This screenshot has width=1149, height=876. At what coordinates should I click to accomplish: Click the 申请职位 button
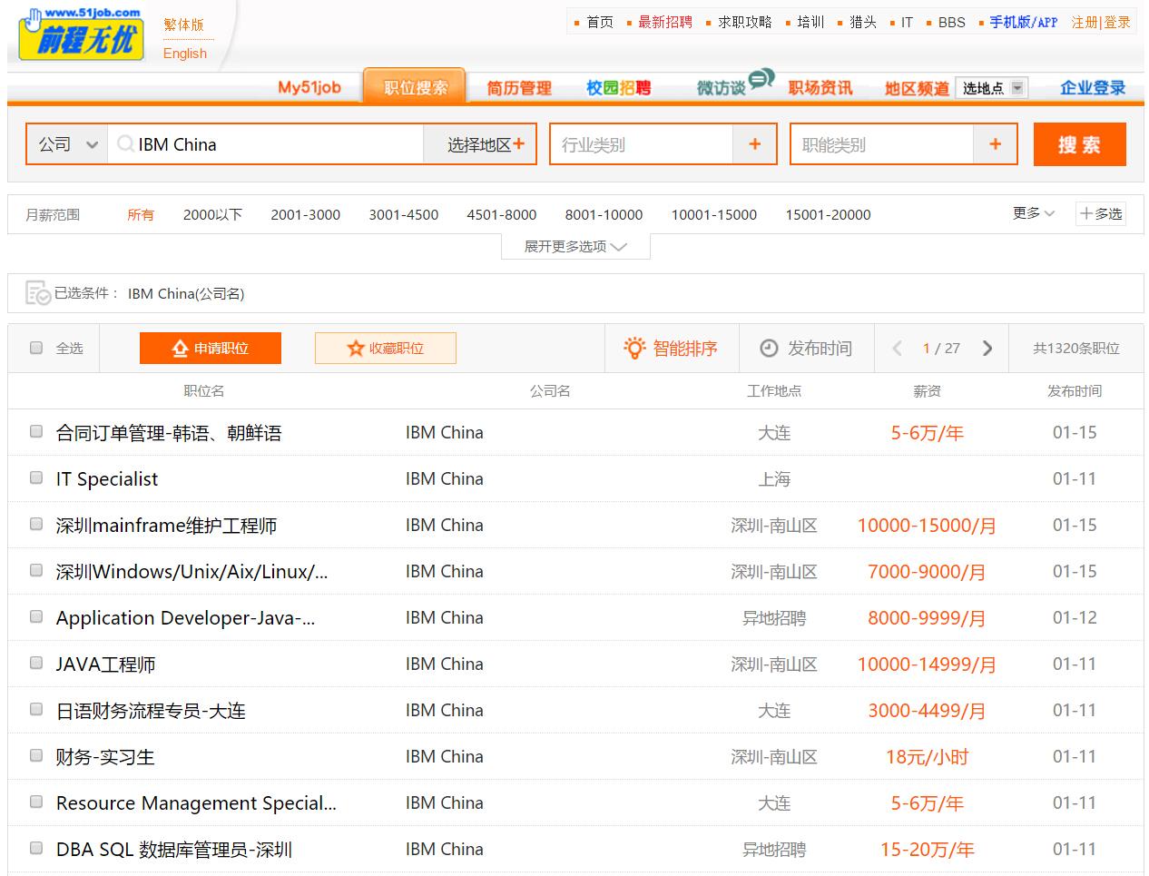click(211, 348)
